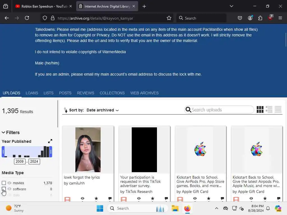Open 'Give the latest Airpods Pro' item link

click(256, 181)
